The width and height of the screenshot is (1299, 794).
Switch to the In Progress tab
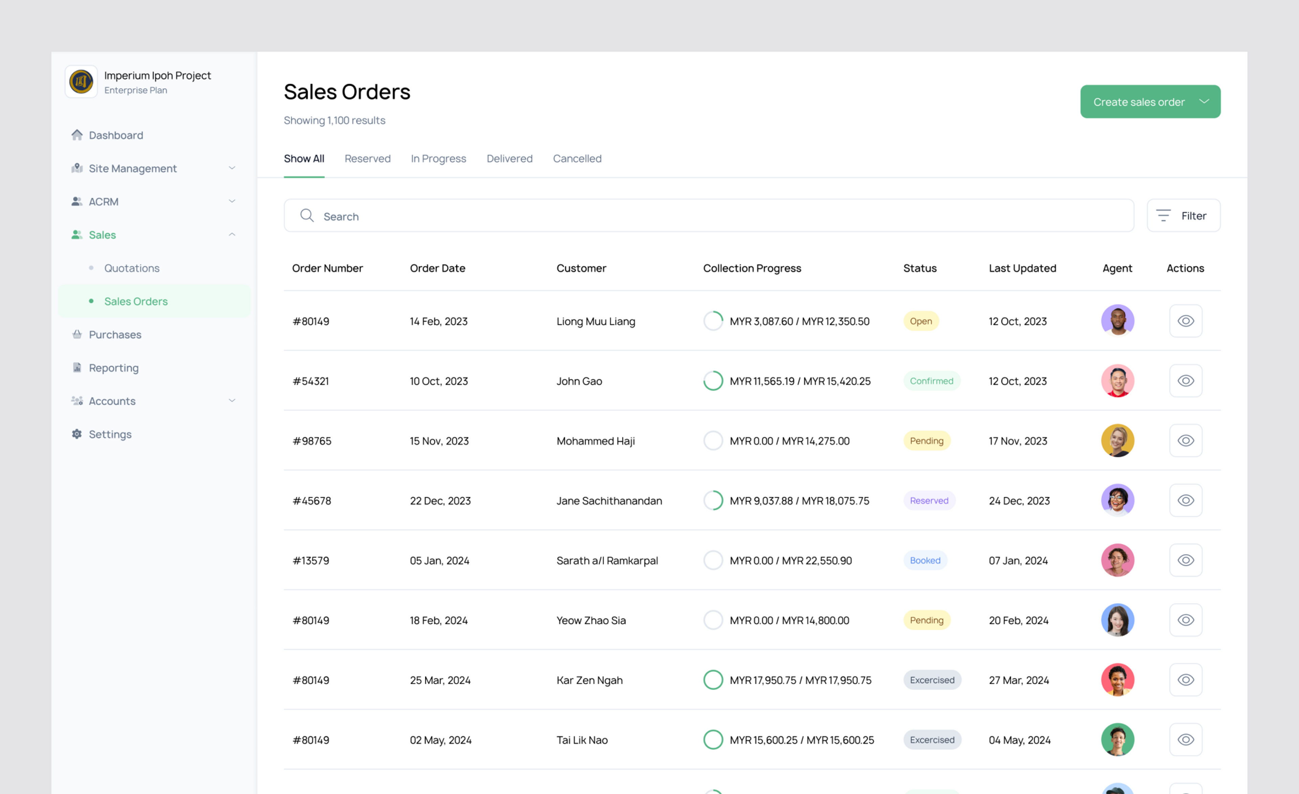[x=438, y=159]
